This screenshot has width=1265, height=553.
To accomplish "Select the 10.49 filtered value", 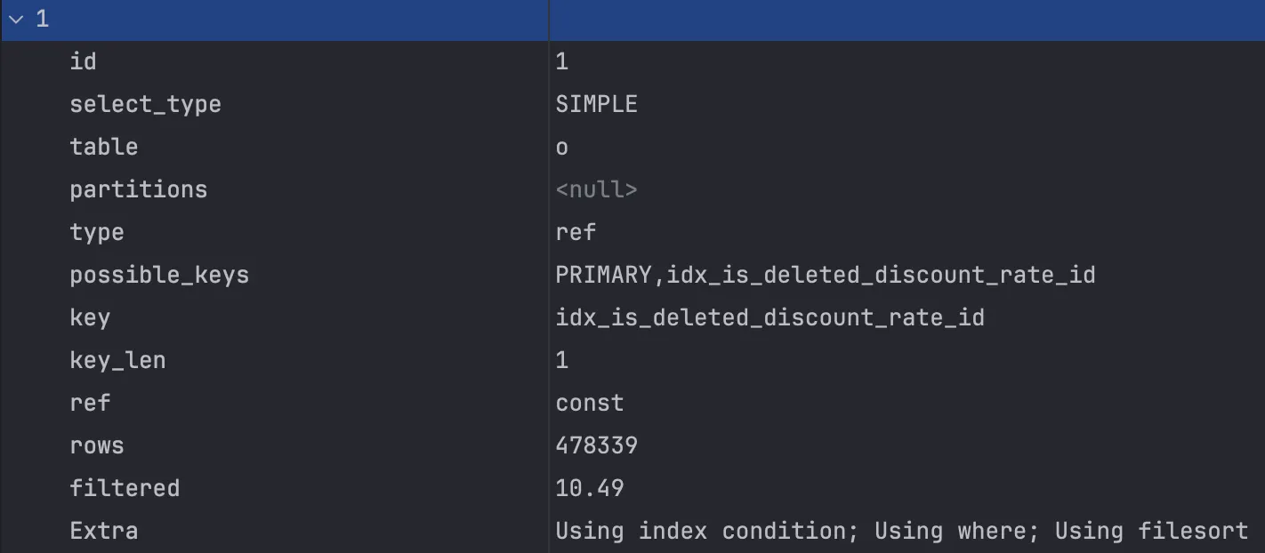I will click(x=589, y=488).
